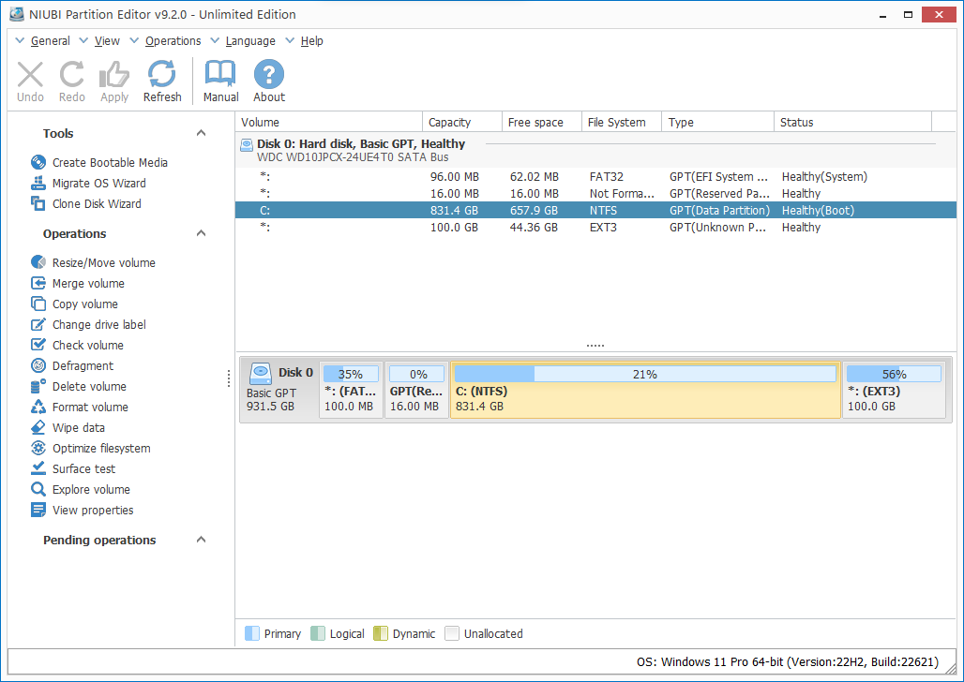This screenshot has height=682, width=964.
Task: Click View properties link
Action: click(x=92, y=511)
